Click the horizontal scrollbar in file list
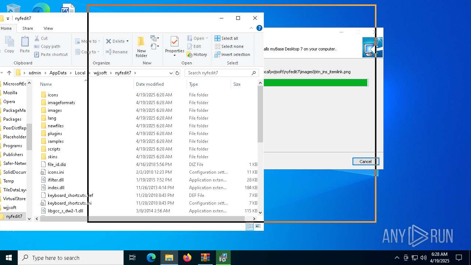Screen dimensions: 471x265 142,219
